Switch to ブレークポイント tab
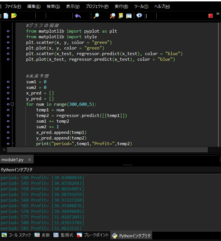This screenshot has width=221, height=241. coord(93,235)
